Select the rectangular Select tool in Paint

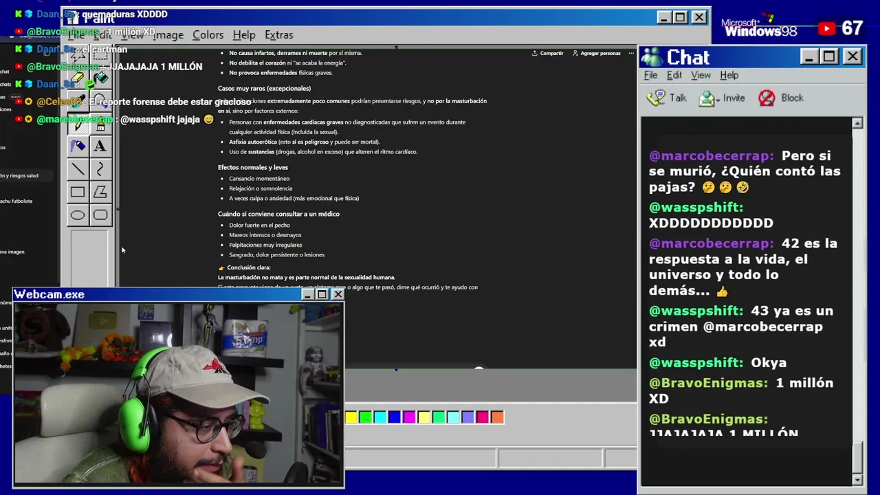pos(100,57)
